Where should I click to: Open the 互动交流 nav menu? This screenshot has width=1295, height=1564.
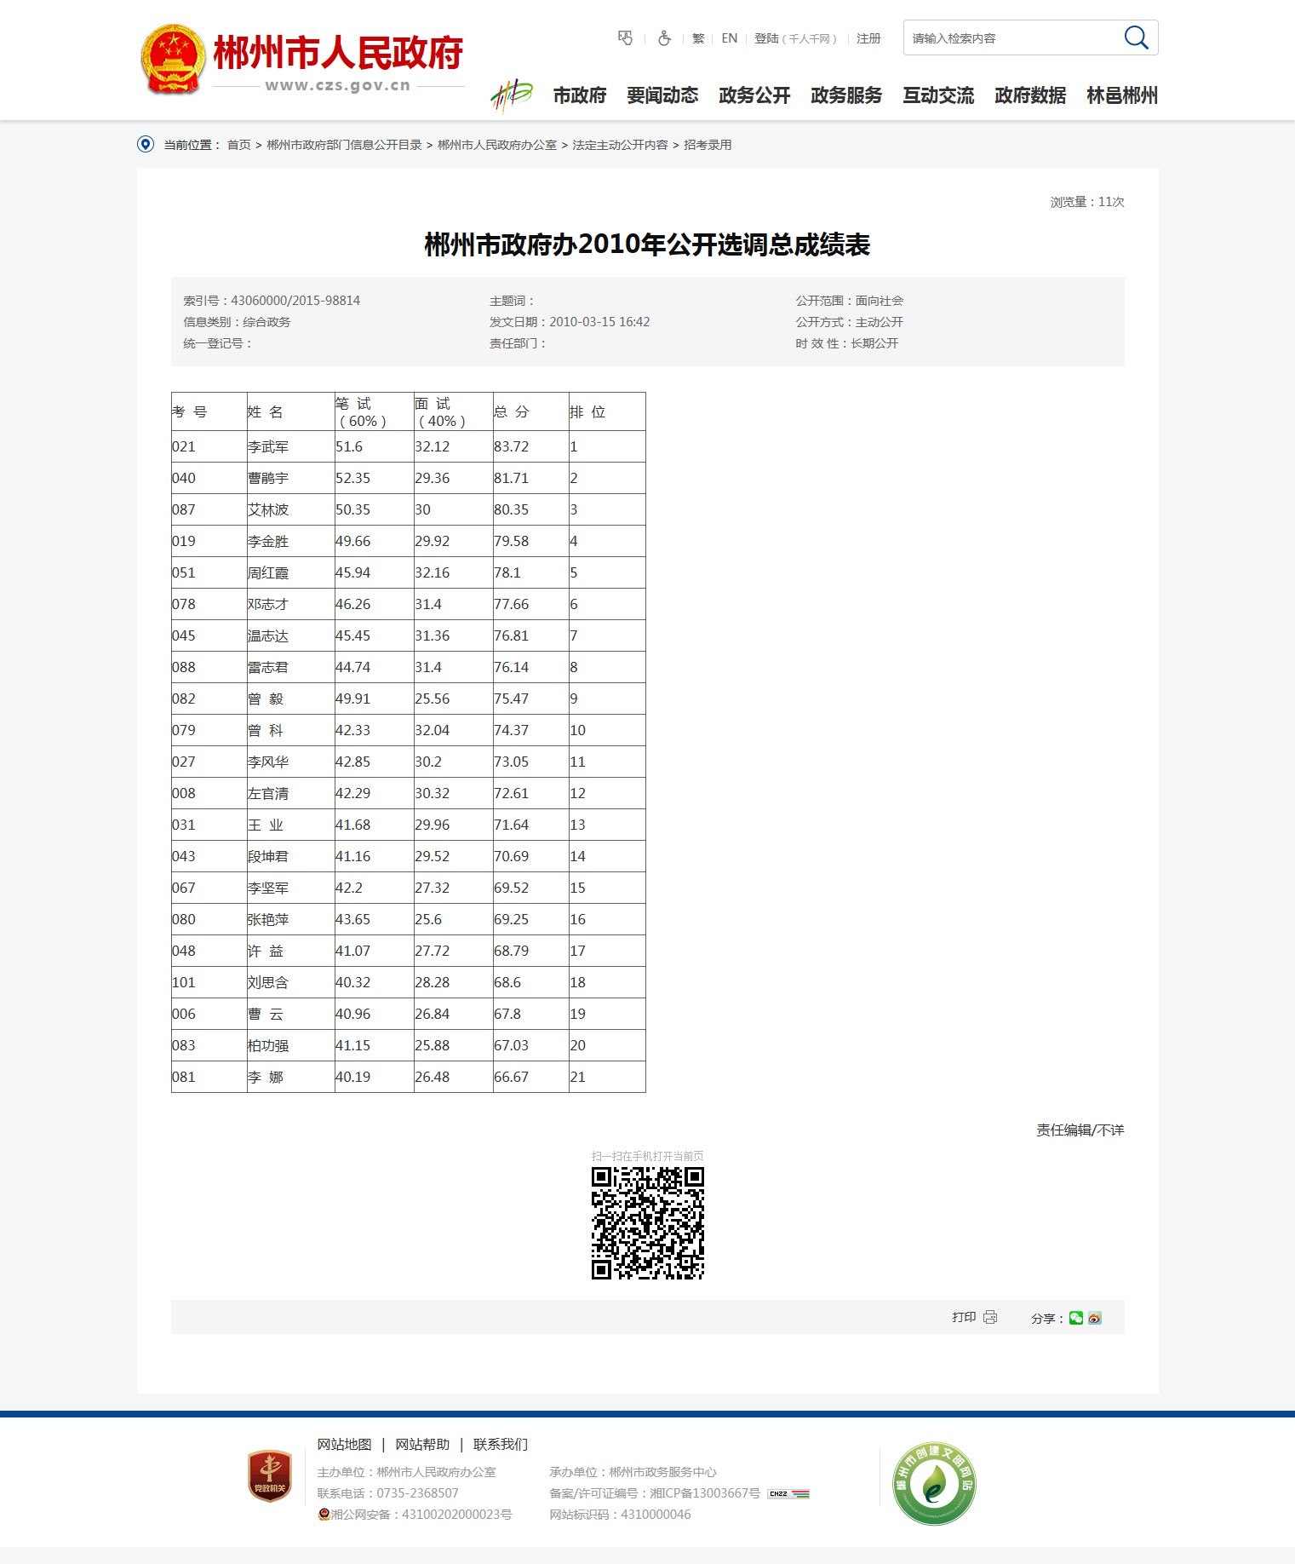[938, 95]
